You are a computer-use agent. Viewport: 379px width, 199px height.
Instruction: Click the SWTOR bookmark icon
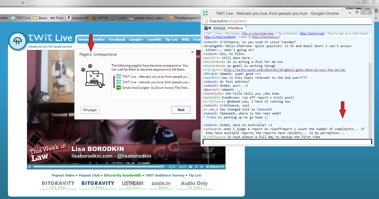click(x=94, y=18)
